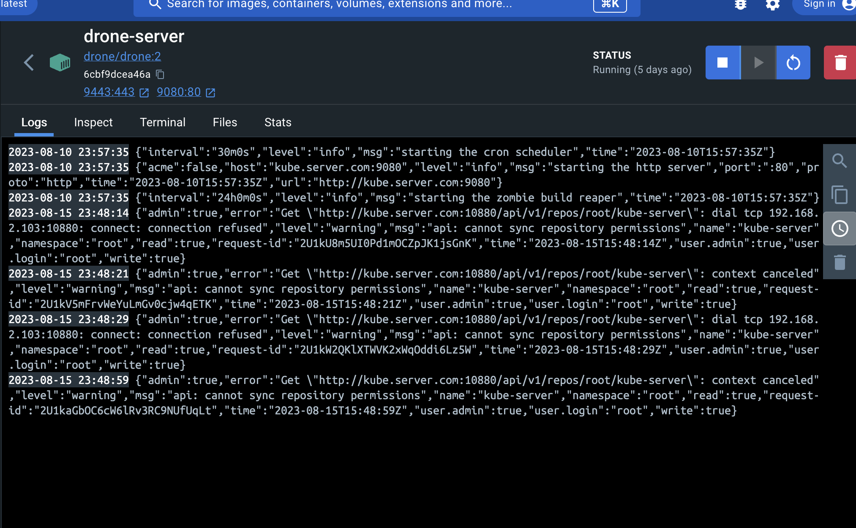Clear the logs with the trash icon
Screen dimensions: 856x528
coord(840,262)
